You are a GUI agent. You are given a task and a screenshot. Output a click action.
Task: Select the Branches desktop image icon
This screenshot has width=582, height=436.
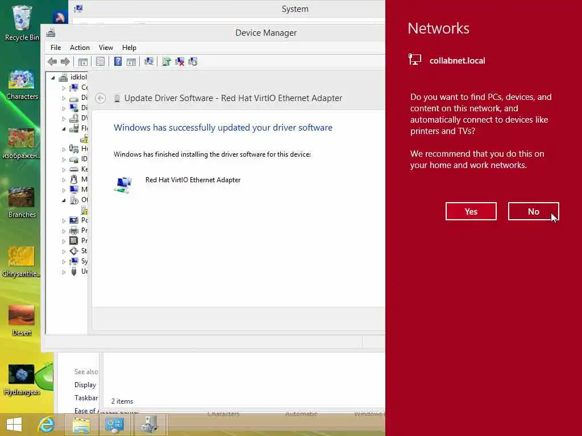22,203
